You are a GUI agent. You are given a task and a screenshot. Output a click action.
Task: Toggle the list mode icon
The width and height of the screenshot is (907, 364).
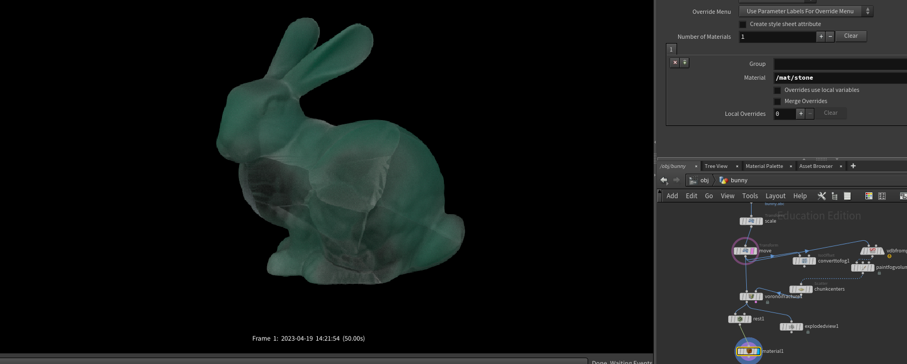(x=847, y=196)
